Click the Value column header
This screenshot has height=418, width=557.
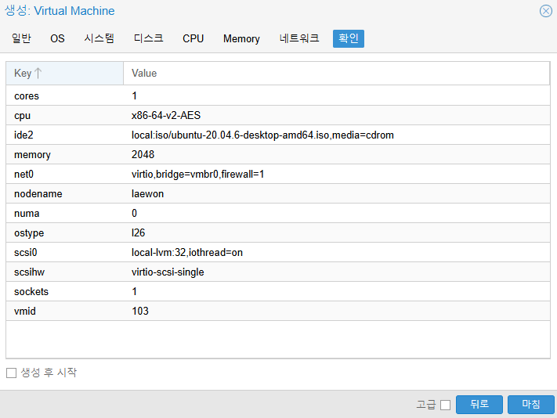336,73
